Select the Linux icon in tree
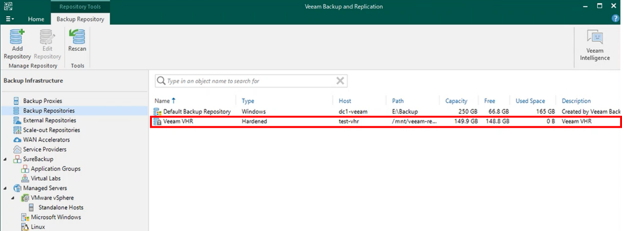 point(25,227)
